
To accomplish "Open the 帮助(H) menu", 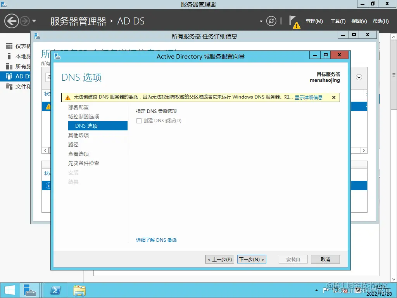I will point(381,21).
